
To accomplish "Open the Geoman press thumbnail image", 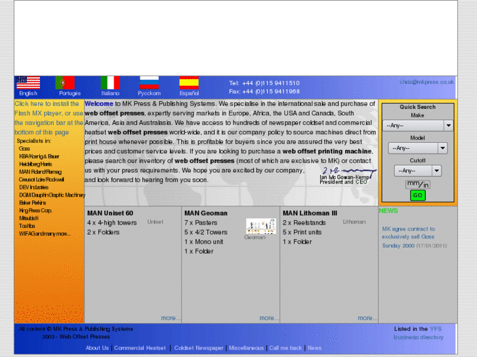I will (261, 226).
